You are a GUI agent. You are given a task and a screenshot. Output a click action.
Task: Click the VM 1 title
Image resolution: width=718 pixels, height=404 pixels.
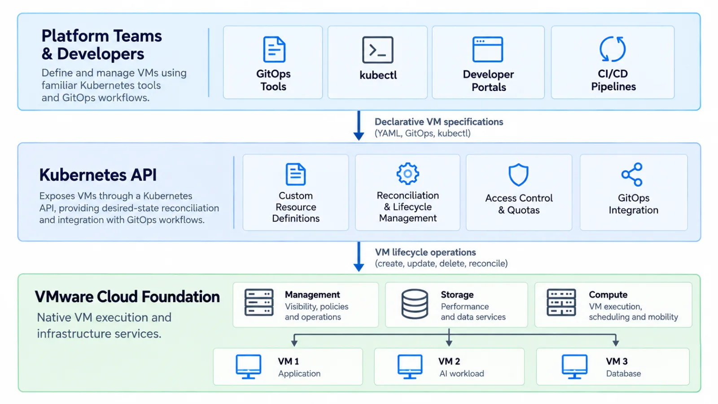tap(288, 361)
